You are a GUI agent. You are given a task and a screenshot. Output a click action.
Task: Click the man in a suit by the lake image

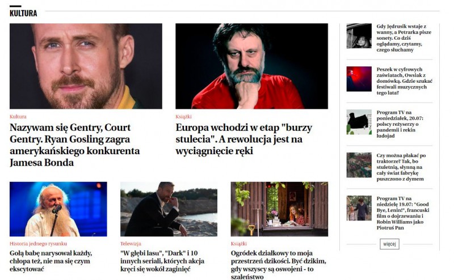coord(169,209)
